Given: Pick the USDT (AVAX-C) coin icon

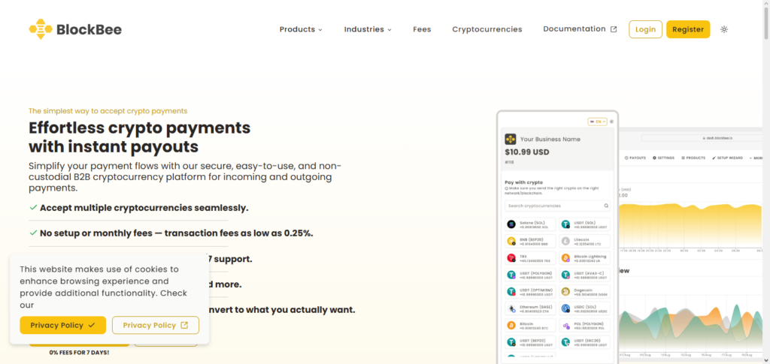Looking at the screenshot, I should tap(565, 275).
